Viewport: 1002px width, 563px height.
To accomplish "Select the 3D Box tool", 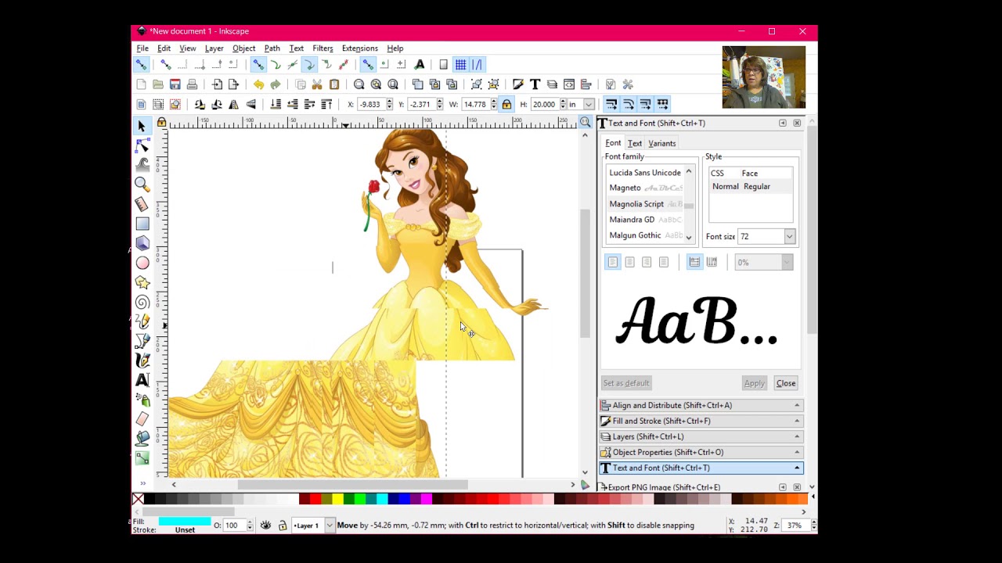I will (142, 243).
